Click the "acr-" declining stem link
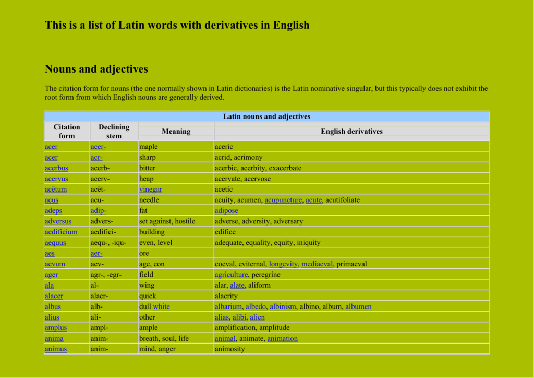Image resolution: width=534 pixels, height=378 pixels. pyautogui.click(x=97, y=157)
